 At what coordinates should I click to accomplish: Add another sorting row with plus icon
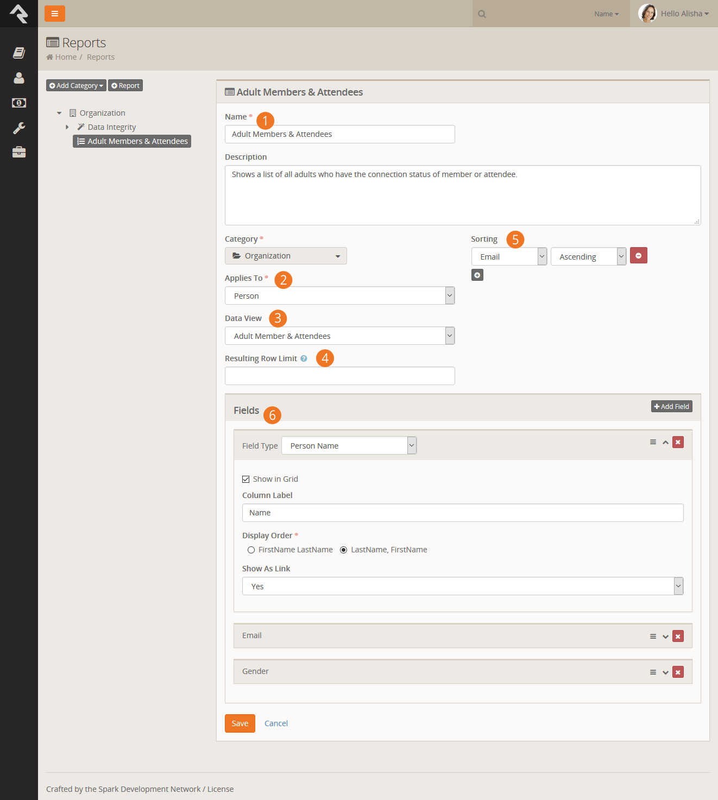click(477, 275)
